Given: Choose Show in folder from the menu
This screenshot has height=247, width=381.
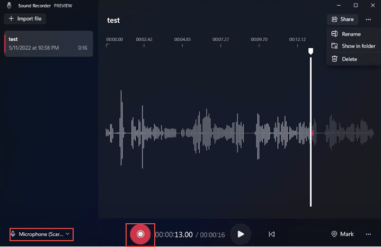Looking at the screenshot, I should 353,46.
